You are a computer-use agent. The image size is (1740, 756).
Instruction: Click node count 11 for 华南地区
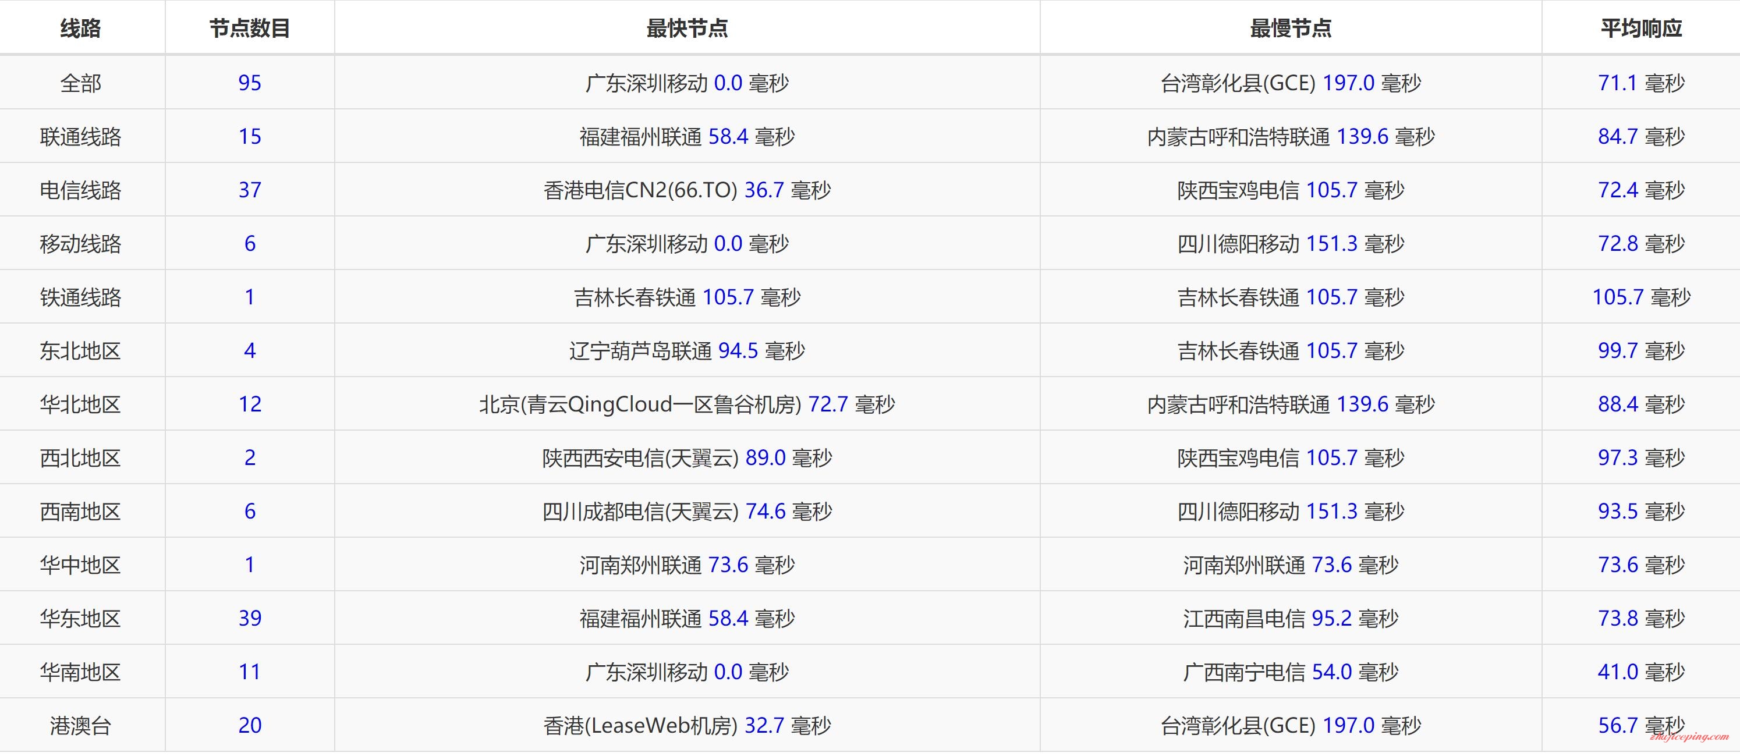click(250, 672)
